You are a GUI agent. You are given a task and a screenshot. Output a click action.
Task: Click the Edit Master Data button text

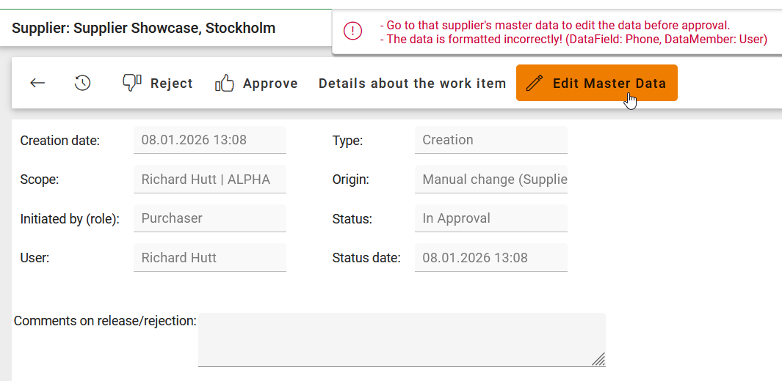609,83
